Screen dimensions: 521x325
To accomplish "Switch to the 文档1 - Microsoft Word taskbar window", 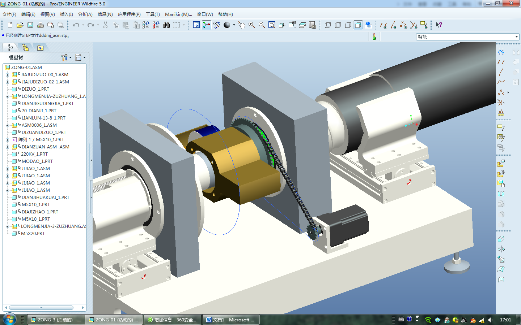I will click(230, 320).
